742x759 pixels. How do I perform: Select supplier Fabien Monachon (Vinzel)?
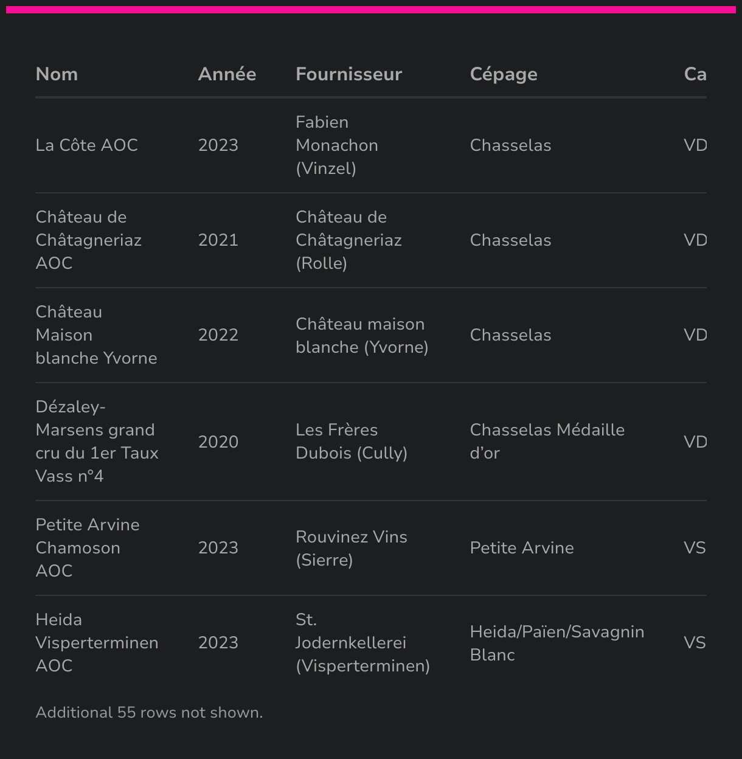click(336, 145)
